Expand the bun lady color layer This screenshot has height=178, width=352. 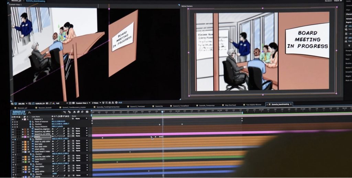click(23, 147)
